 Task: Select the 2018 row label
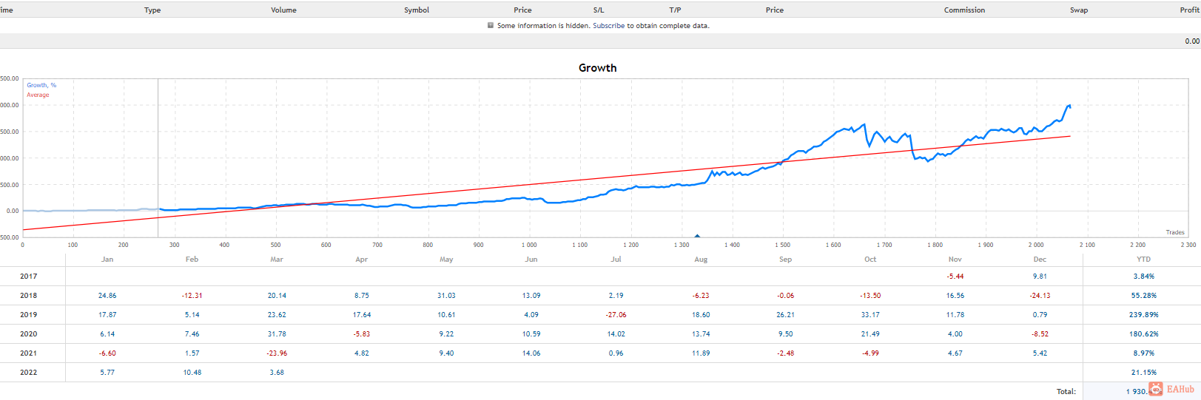click(29, 296)
